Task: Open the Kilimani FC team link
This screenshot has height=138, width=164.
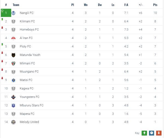Action: [x=27, y=21]
